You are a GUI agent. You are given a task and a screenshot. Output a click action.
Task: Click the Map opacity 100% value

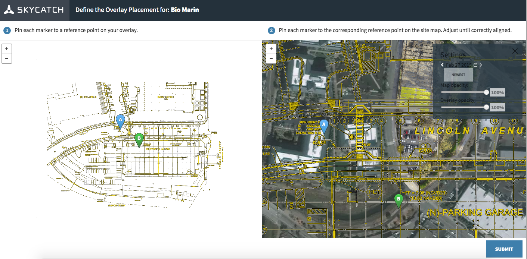(497, 92)
